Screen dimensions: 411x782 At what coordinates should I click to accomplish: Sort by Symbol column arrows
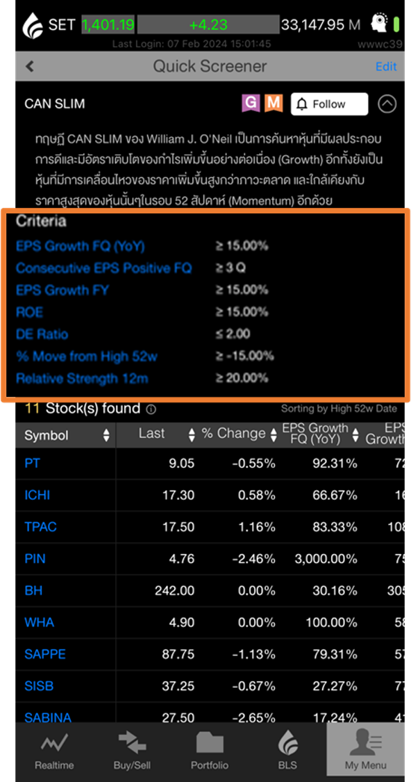106,436
